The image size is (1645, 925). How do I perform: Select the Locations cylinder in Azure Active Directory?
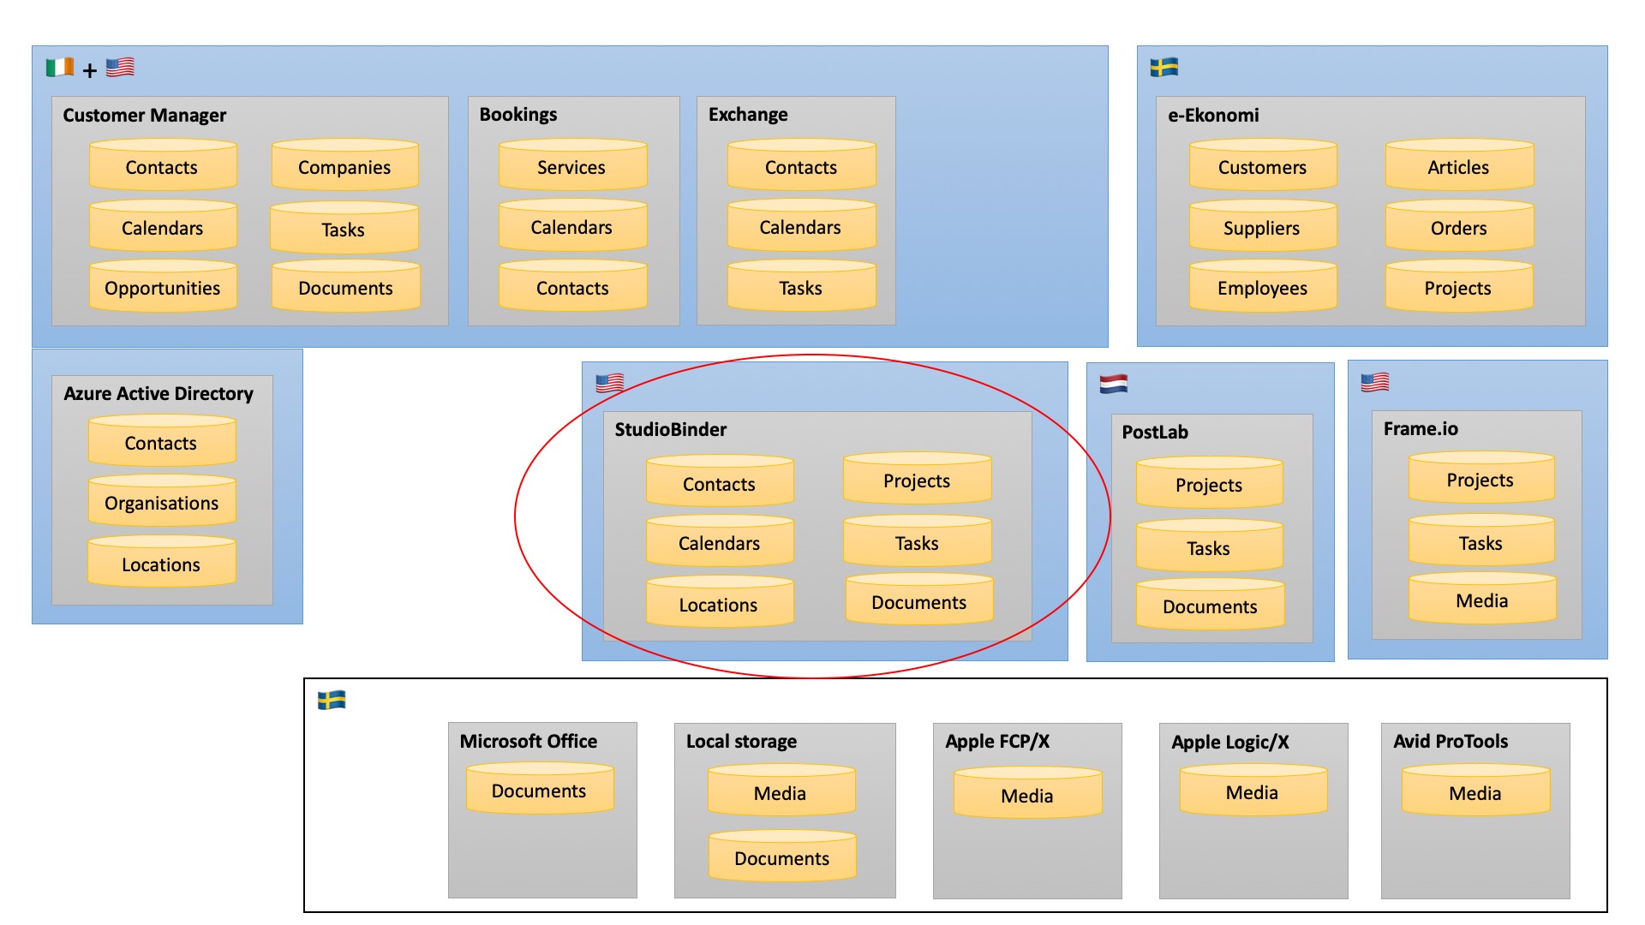[x=162, y=561]
